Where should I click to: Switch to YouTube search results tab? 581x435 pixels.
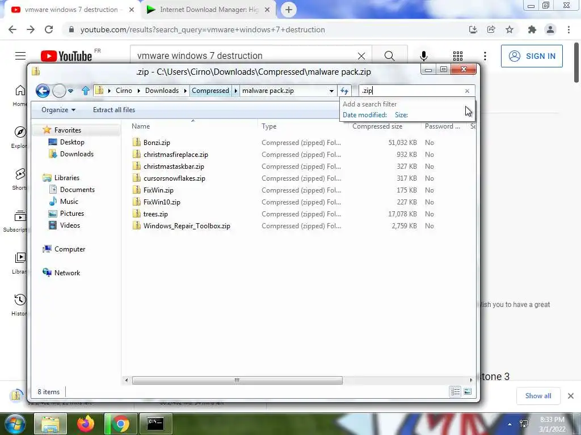click(x=70, y=10)
